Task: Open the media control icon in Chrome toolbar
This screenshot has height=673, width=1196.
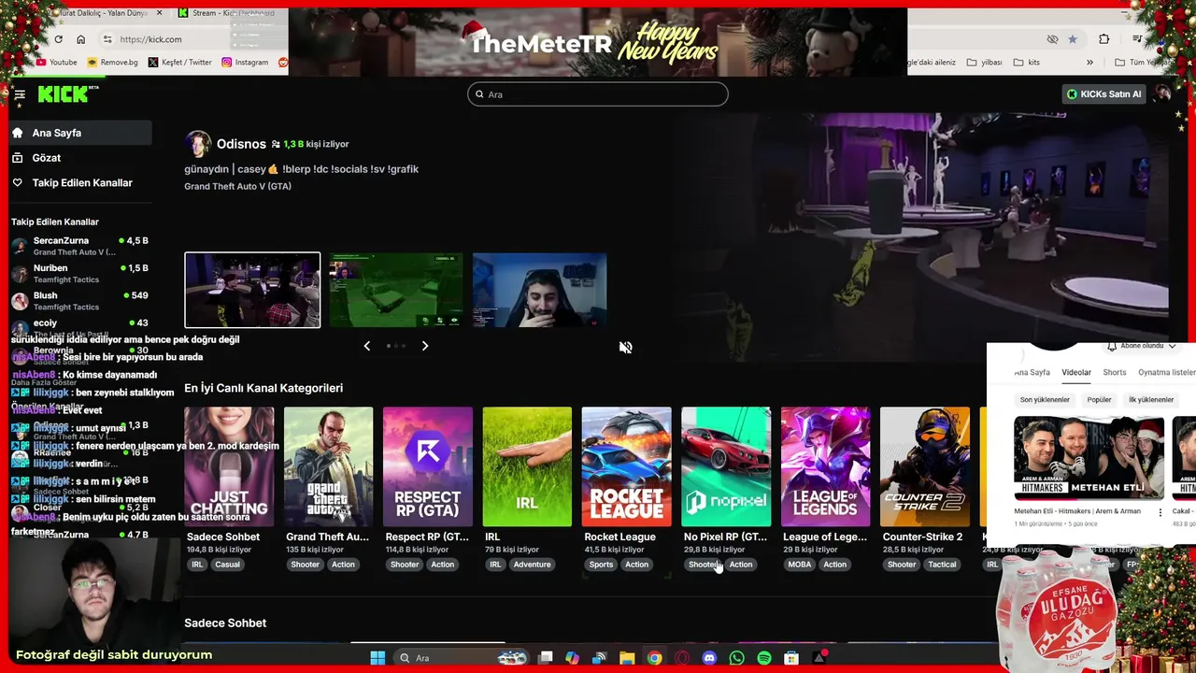Action: coord(1137,39)
